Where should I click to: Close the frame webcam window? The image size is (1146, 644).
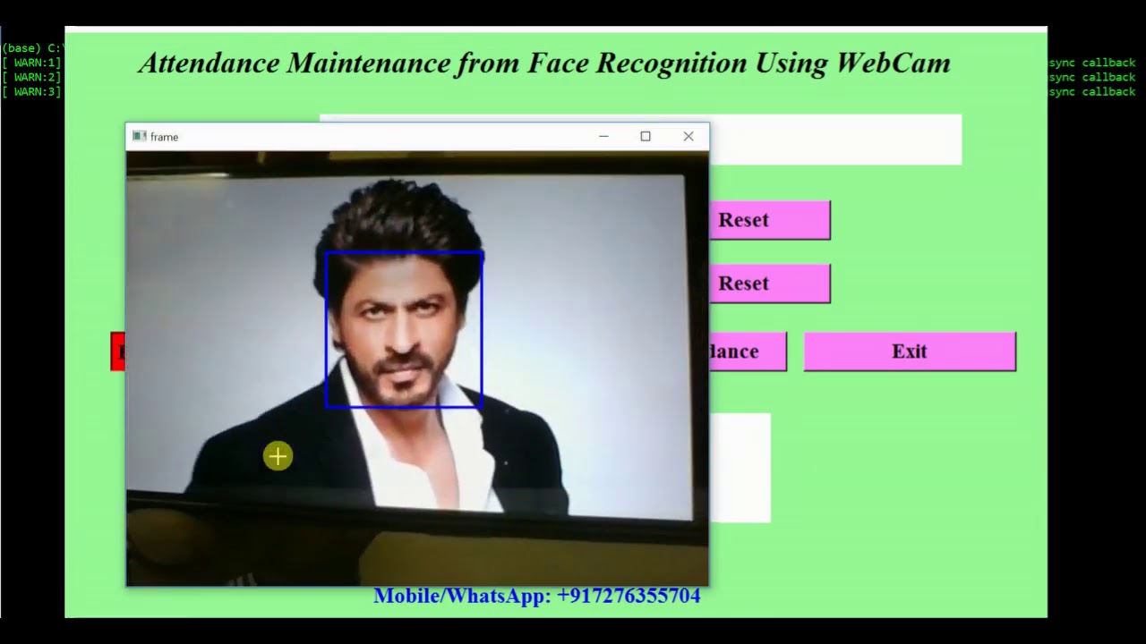coord(688,137)
